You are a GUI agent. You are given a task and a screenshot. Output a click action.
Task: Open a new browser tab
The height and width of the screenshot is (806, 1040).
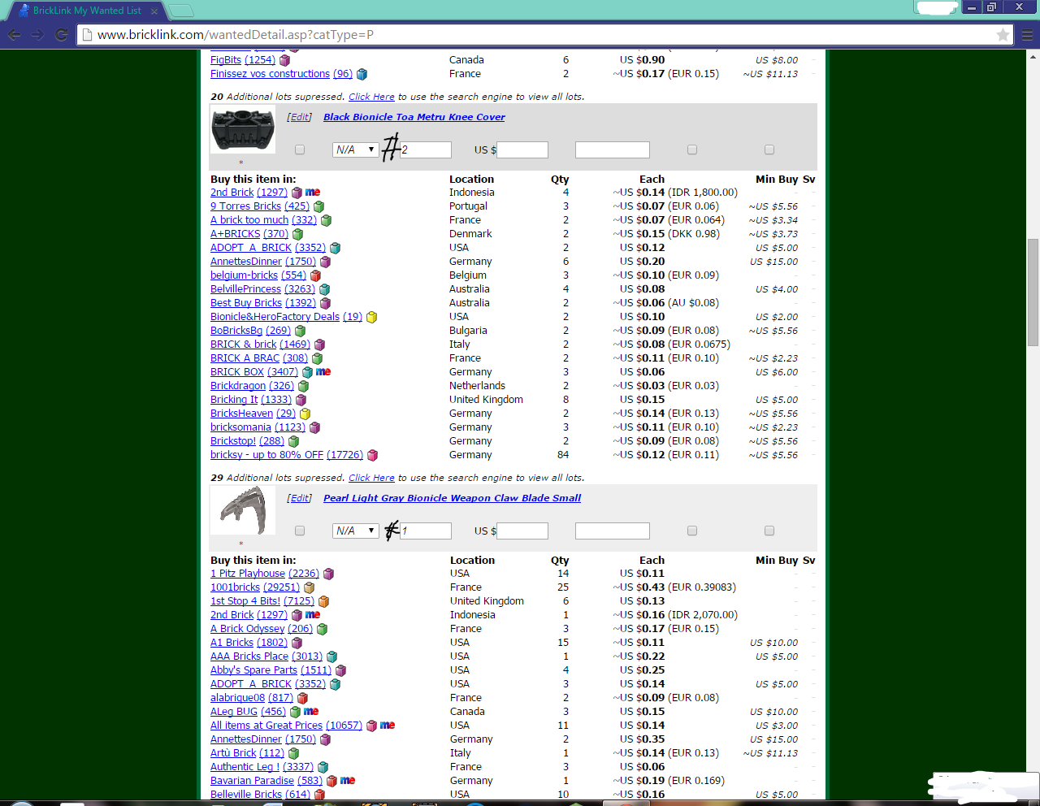coord(180,11)
